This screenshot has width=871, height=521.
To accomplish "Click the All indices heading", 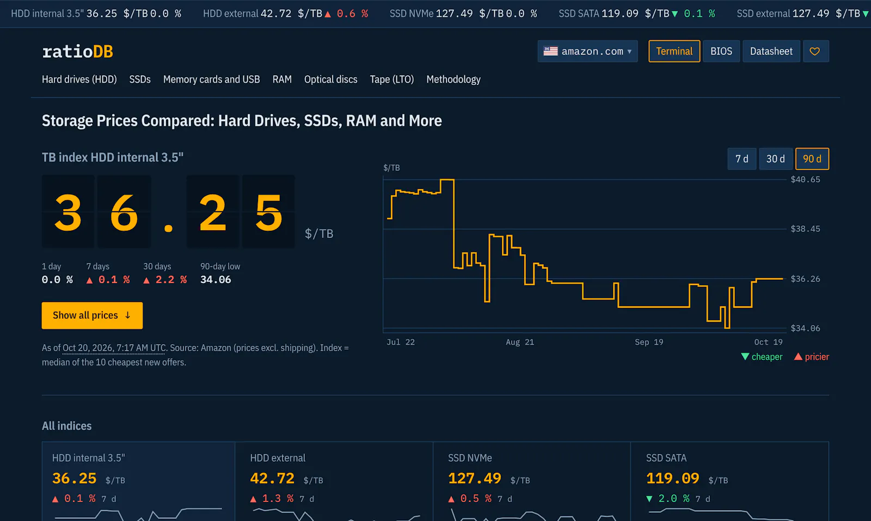I will pos(67,426).
